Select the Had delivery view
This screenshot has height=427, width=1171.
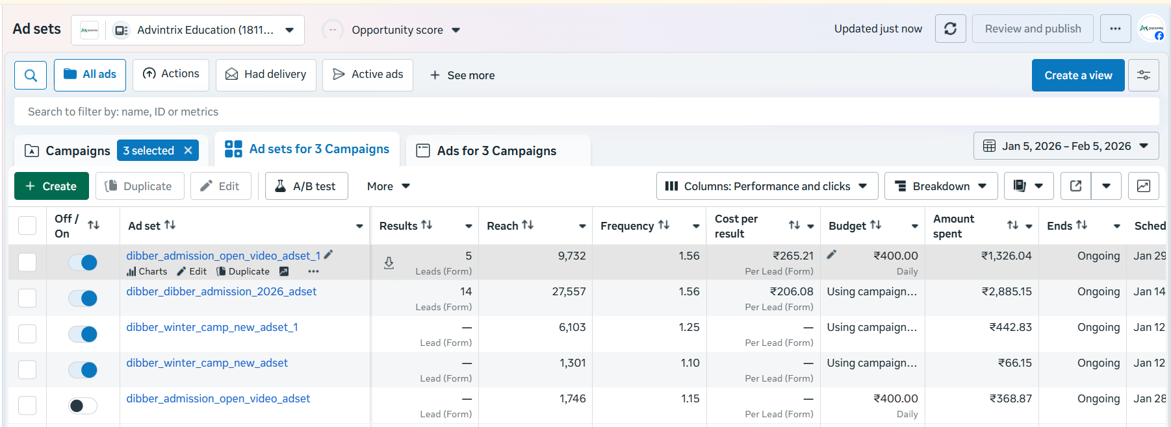pyautogui.click(x=266, y=75)
